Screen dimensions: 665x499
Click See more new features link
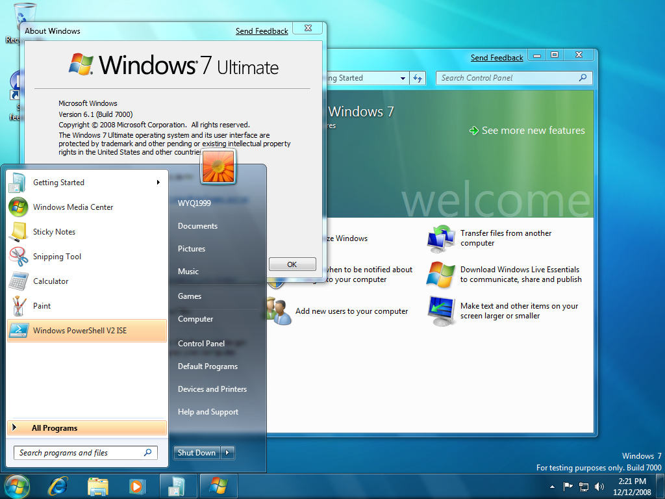click(533, 131)
